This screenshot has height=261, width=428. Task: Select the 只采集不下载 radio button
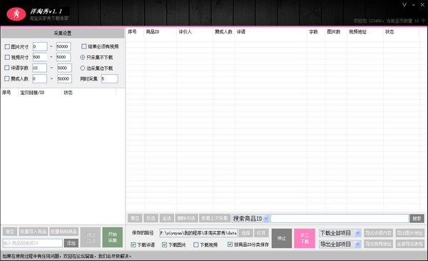click(x=83, y=57)
